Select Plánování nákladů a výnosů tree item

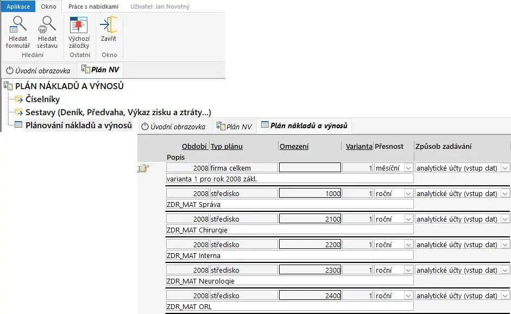click(x=79, y=125)
